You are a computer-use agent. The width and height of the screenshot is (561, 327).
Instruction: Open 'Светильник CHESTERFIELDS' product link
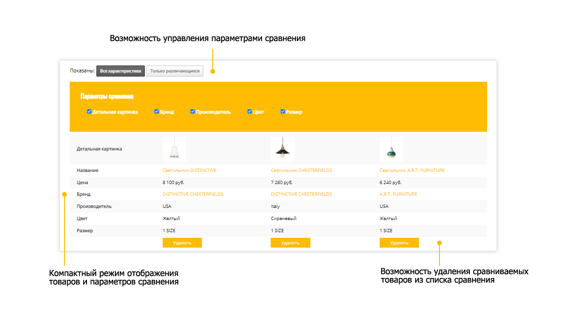pyautogui.click(x=302, y=171)
